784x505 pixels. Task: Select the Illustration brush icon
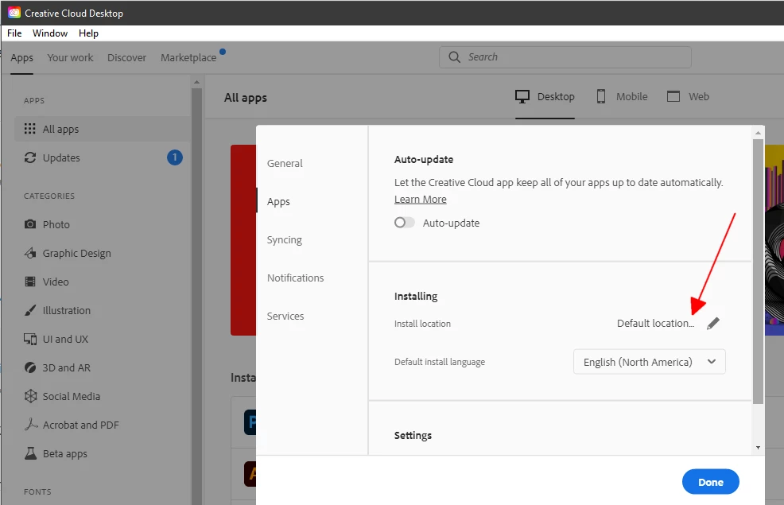pyautogui.click(x=30, y=310)
